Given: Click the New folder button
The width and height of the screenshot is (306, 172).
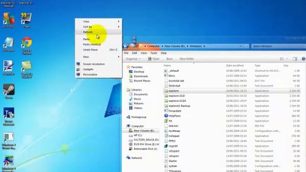Looking at the screenshot, I should coord(186,59).
